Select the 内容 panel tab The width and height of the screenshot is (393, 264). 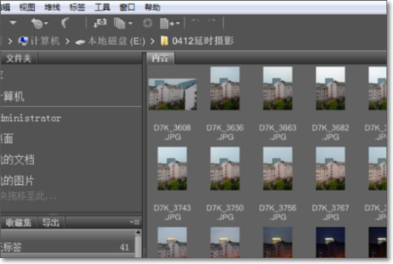click(x=160, y=58)
